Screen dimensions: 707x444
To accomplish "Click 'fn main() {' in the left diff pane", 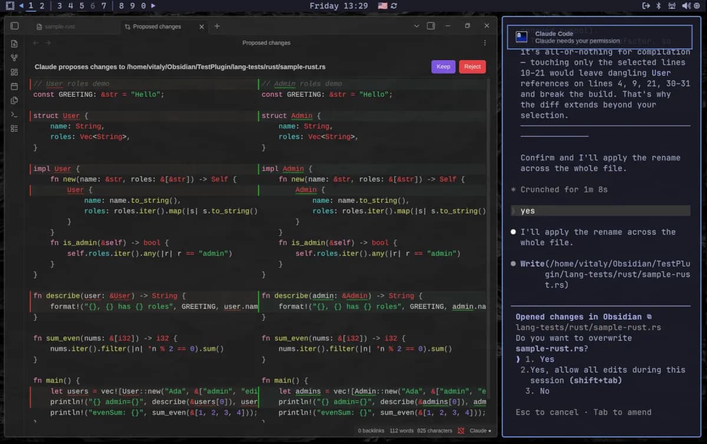I will pyautogui.click(x=57, y=381).
